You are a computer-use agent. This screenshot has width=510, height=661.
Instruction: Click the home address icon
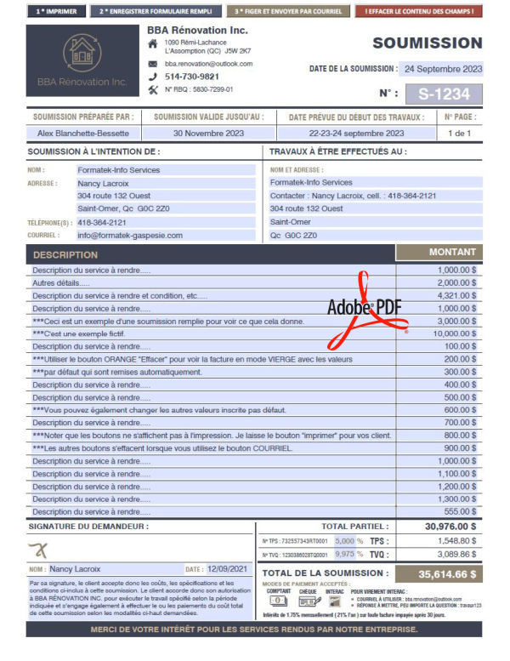(x=152, y=43)
